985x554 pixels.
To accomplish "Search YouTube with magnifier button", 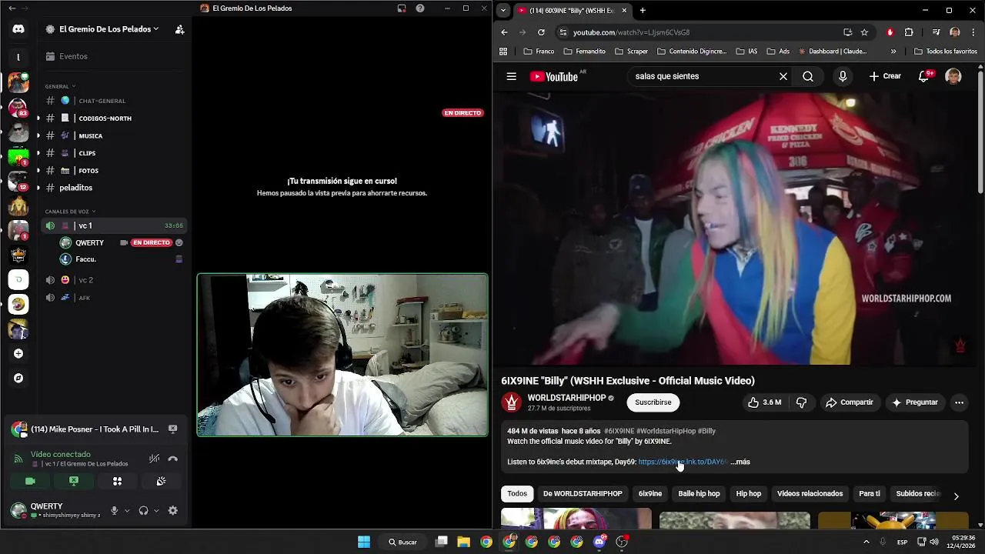I will click(x=808, y=76).
